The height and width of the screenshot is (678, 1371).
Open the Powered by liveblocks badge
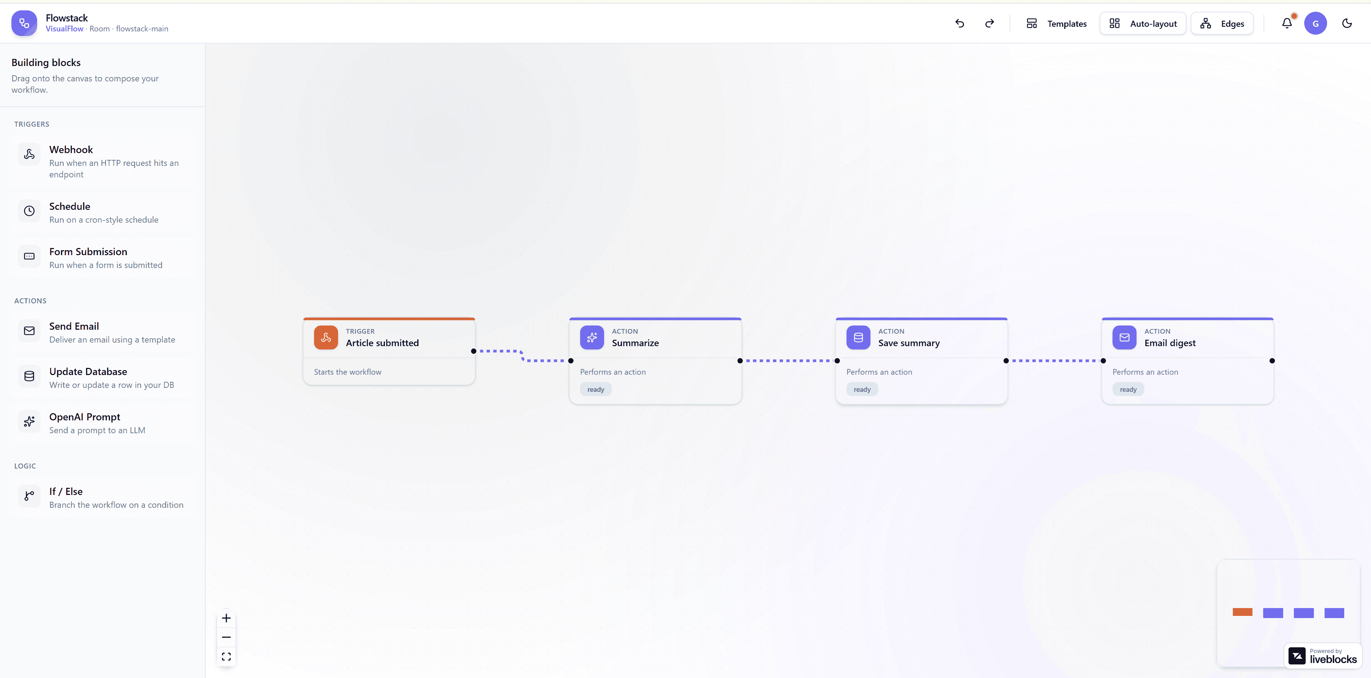point(1322,656)
